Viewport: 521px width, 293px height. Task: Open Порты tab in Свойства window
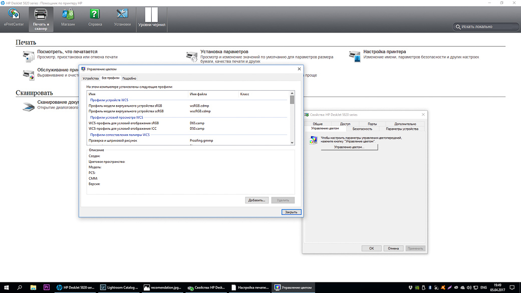pos(372,124)
